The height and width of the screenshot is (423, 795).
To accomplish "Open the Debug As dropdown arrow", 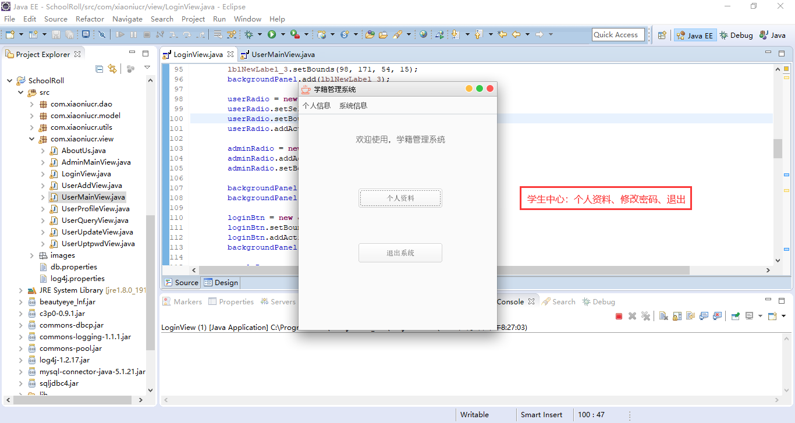I will pos(260,34).
